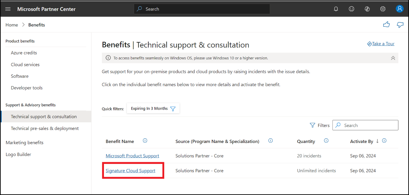This screenshot has width=409, height=195.
Task: Click the info icon beside Activate By
Action: (384, 141)
